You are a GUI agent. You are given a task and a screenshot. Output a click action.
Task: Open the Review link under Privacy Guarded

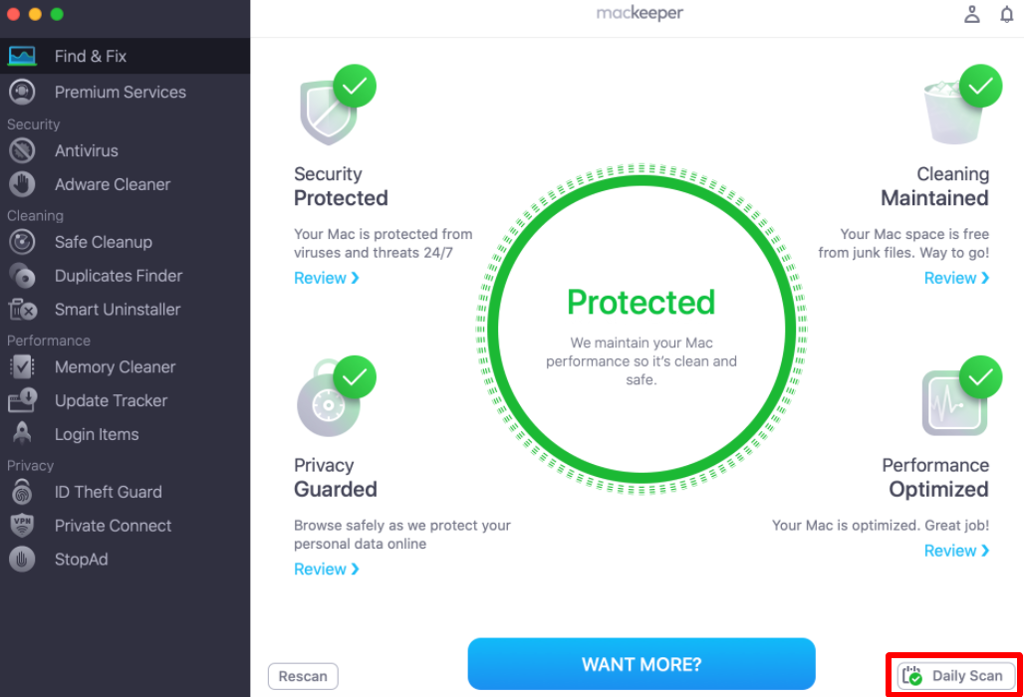[327, 570]
